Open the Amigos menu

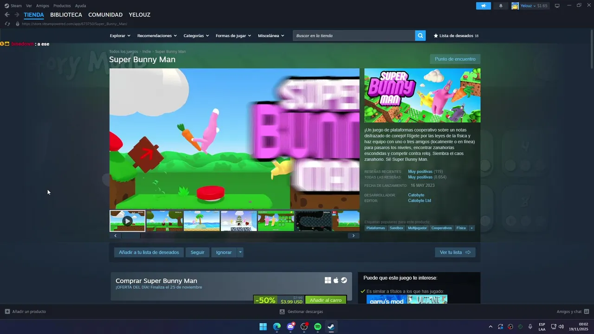tap(43, 6)
